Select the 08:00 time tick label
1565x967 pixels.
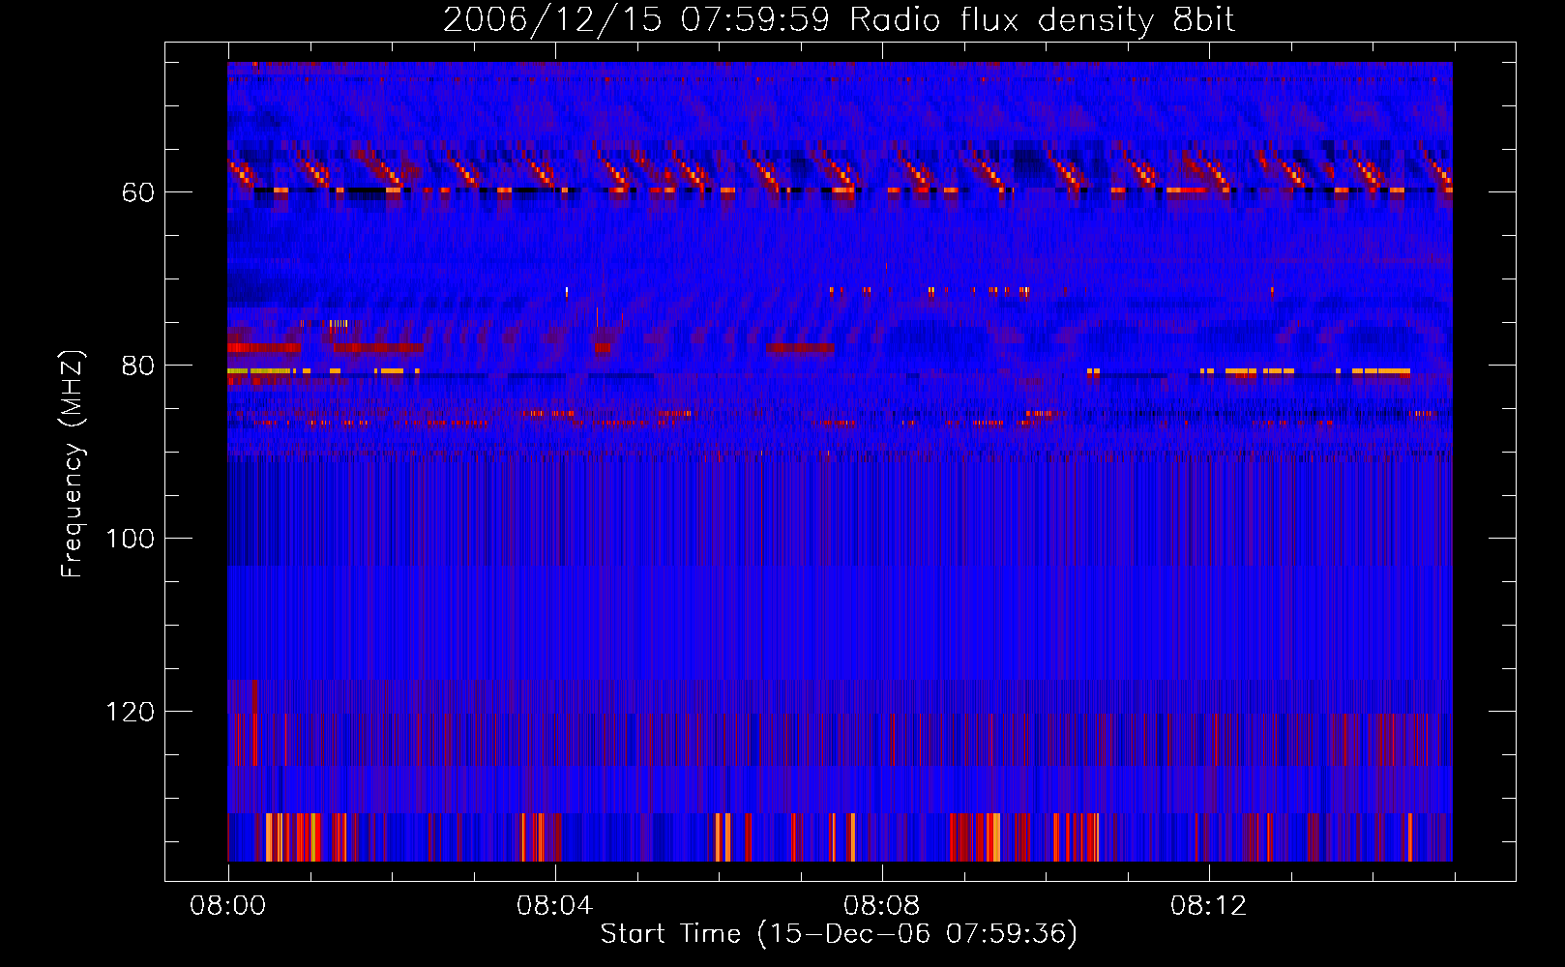click(228, 906)
